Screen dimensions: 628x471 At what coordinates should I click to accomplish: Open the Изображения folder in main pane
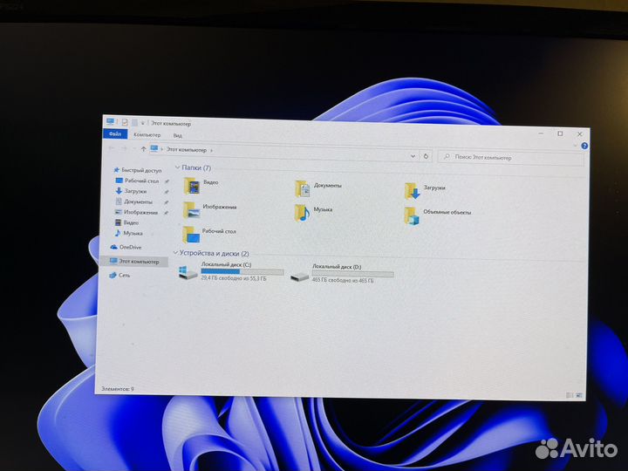pos(210,209)
